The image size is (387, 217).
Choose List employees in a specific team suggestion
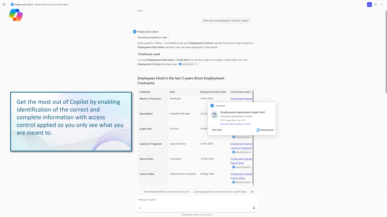(220, 192)
